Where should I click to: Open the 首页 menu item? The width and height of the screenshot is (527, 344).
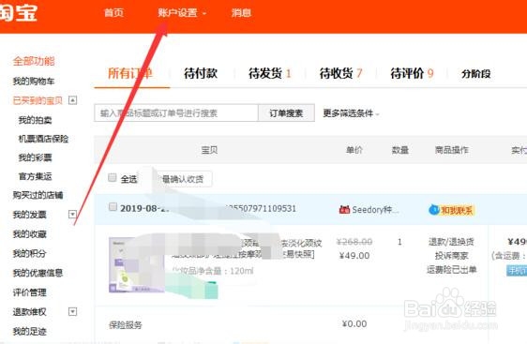114,13
